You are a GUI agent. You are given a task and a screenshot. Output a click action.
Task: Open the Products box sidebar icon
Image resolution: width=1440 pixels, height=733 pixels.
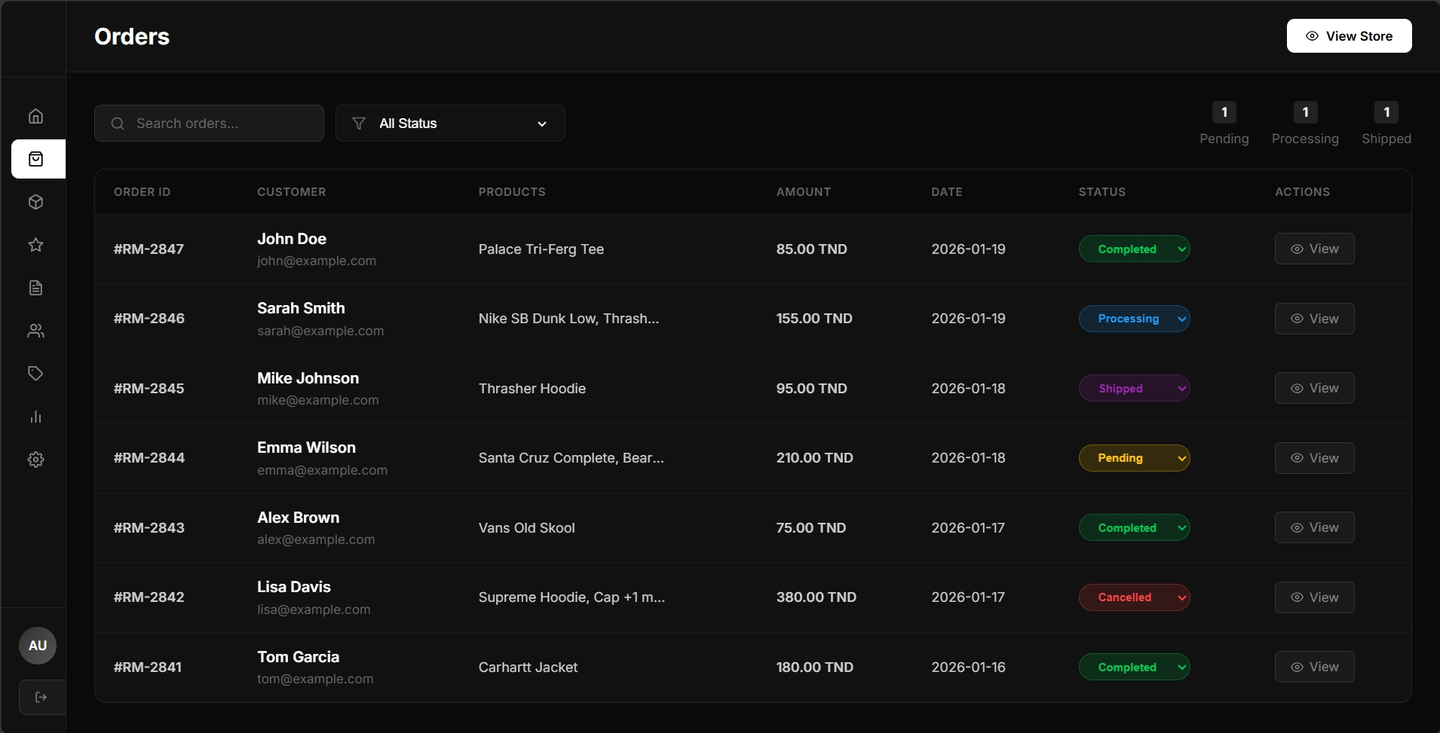(35, 202)
